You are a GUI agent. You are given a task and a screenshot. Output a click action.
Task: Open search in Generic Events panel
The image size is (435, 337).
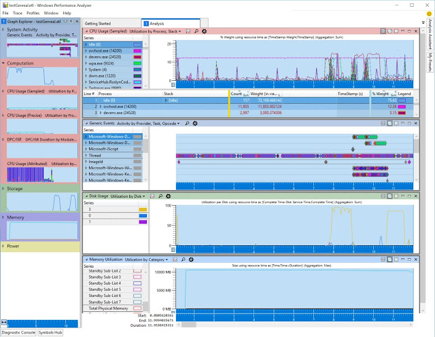coord(188,124)
